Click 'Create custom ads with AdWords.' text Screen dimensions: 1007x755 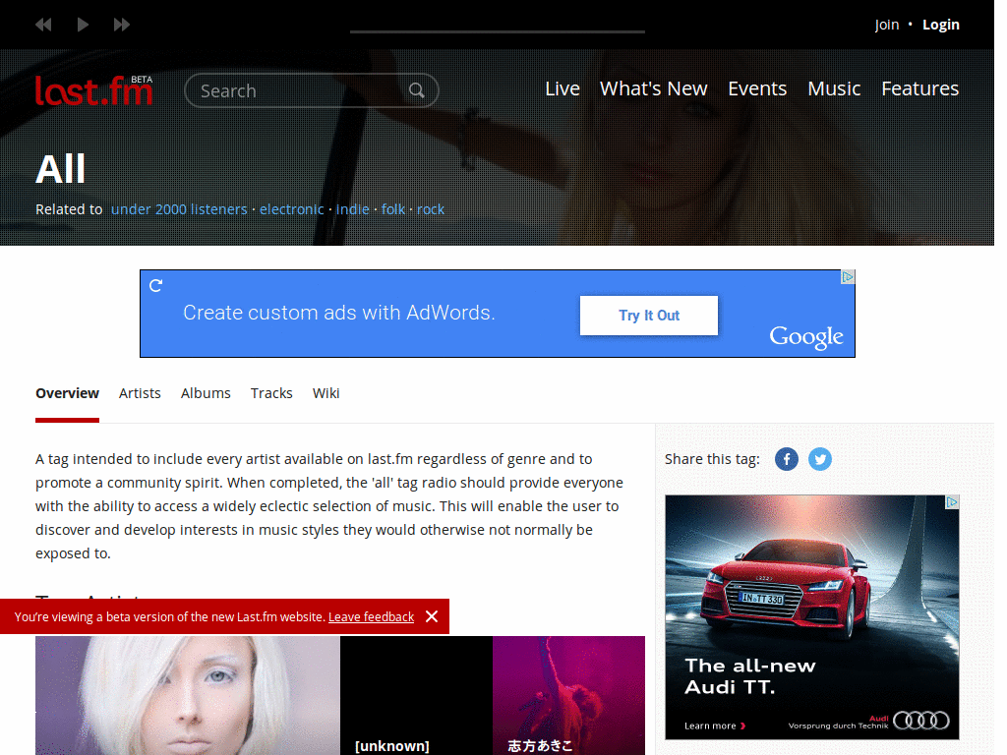tap(339, 313)
